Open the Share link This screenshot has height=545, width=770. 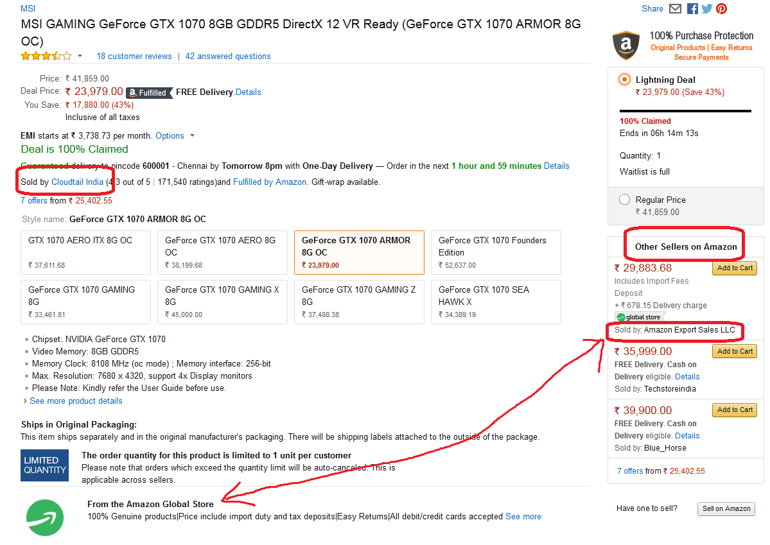click(x=652, y=8)
